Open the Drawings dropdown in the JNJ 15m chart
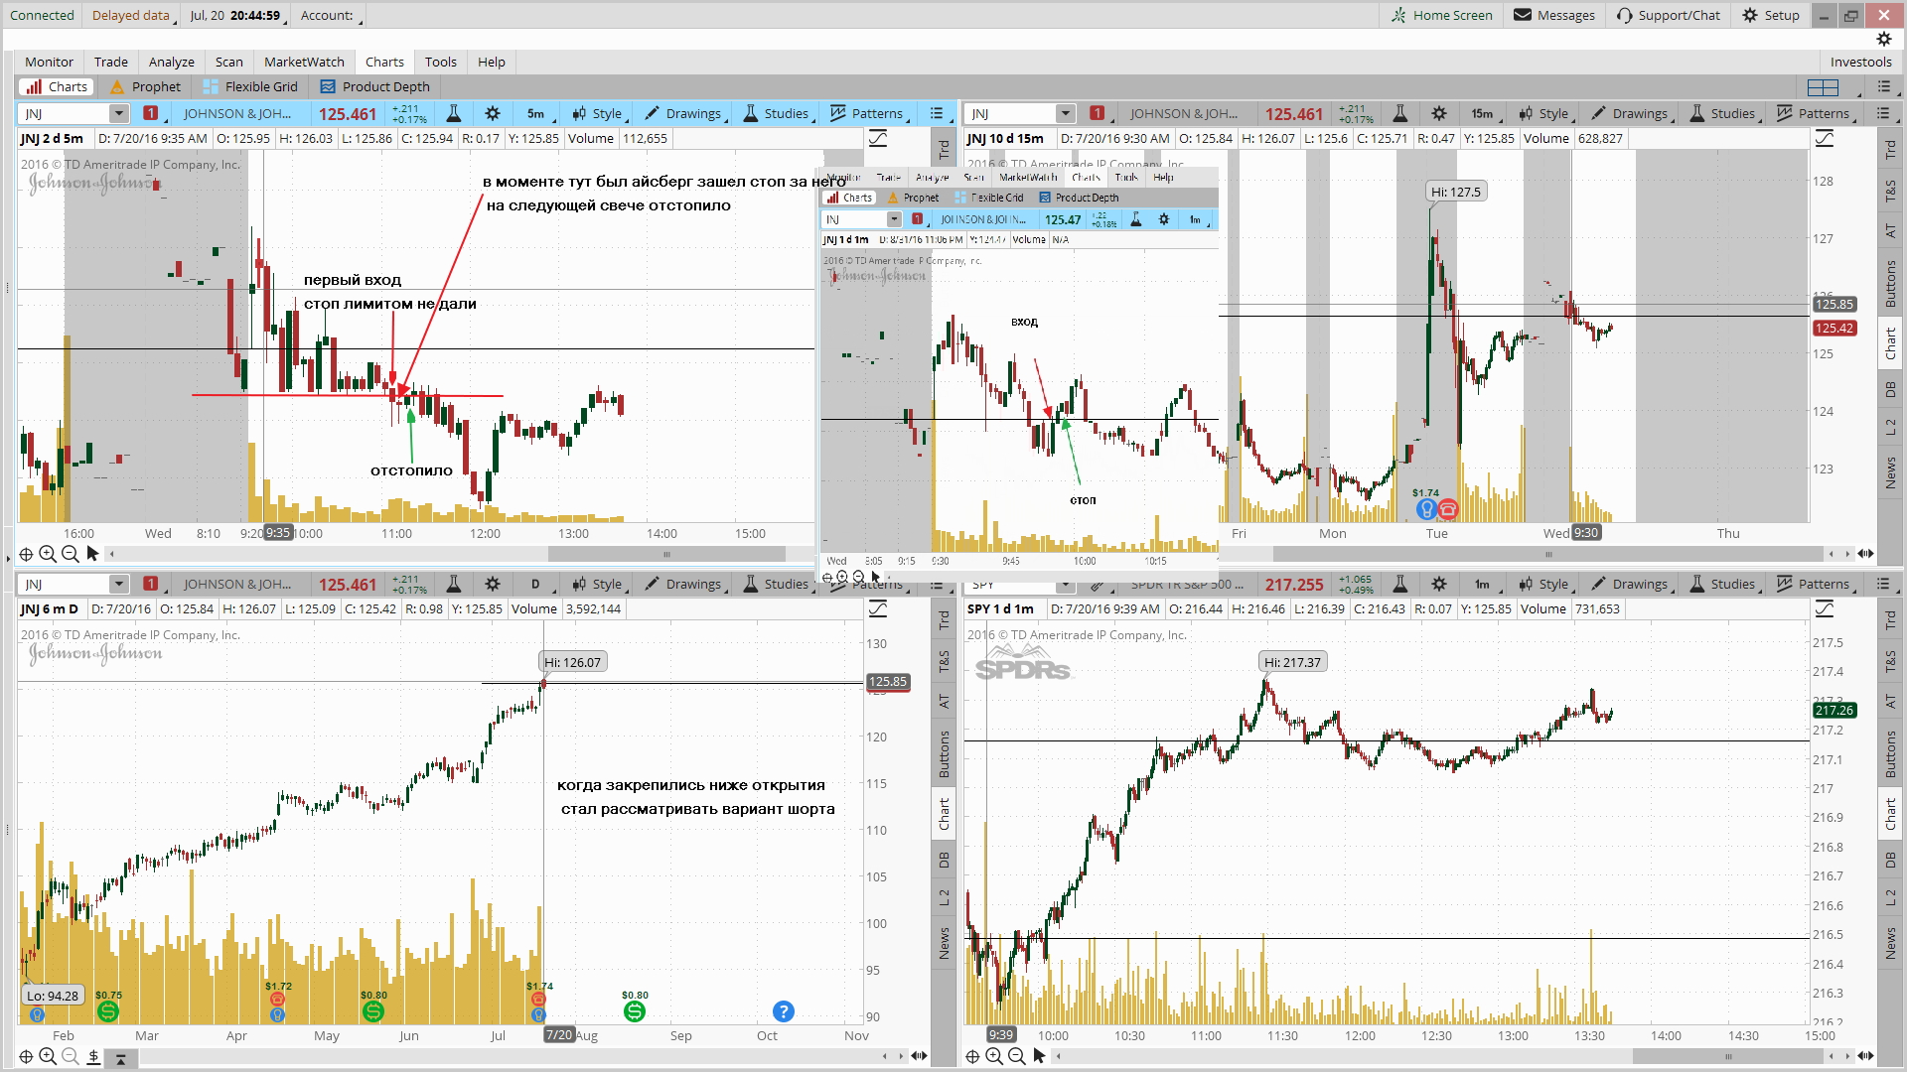This screenshot has width=1907, height=1072. pos(1631,113)
